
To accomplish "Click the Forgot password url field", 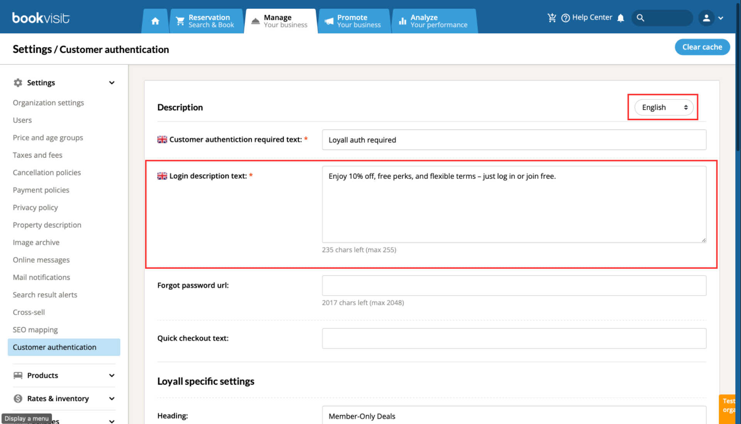I will pos(514,286).
